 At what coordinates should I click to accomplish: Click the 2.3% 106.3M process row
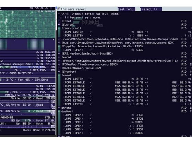tap(27, 52)
